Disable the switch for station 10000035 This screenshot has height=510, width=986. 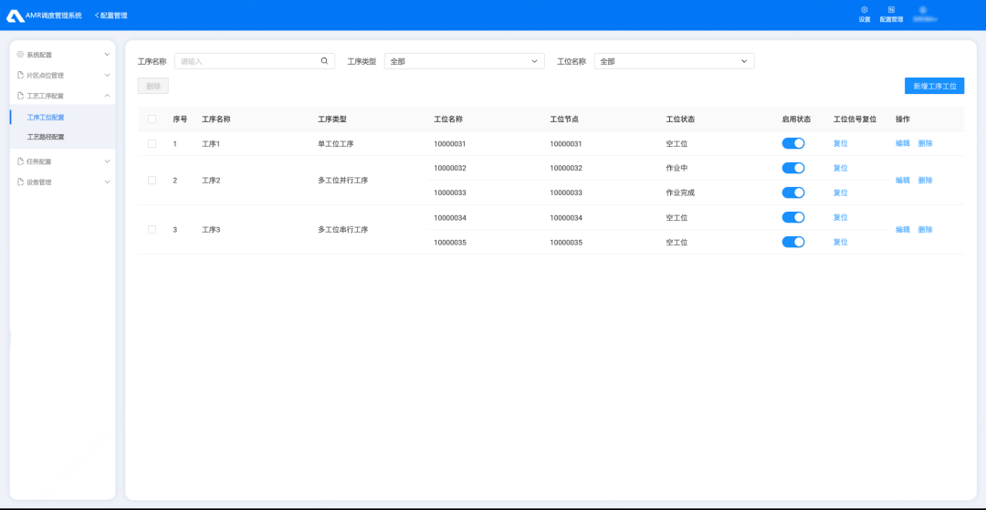pyautogui.click(x=792, y=242)
